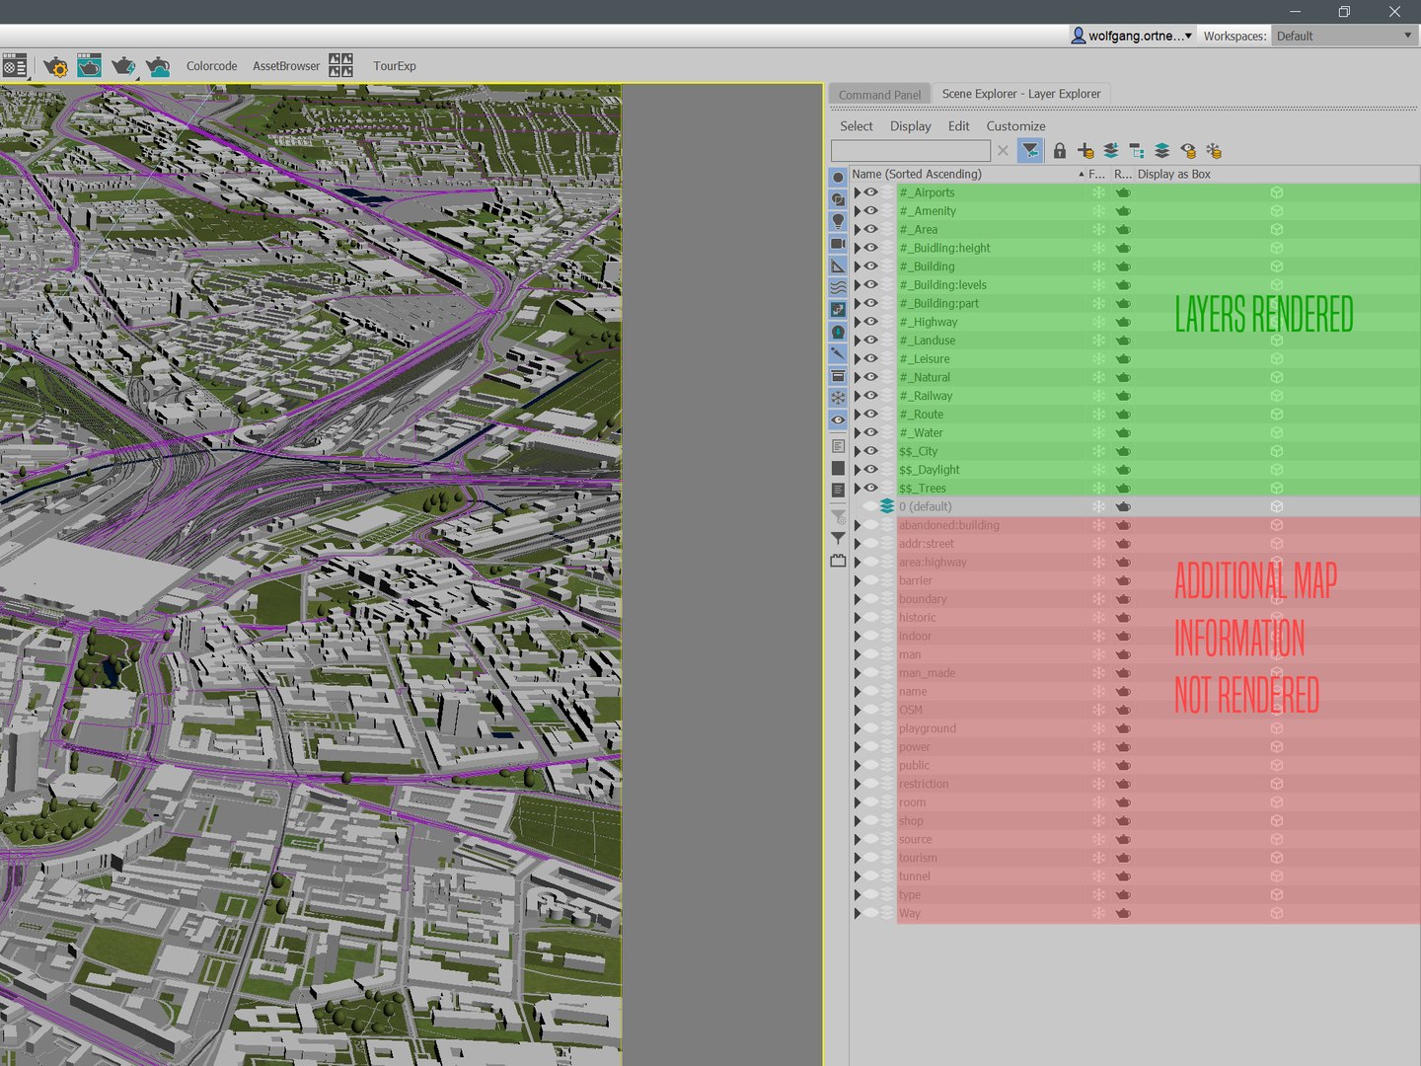Select the #_Building:levels layer name
1421x1066 pixels.
click(942, 285)
